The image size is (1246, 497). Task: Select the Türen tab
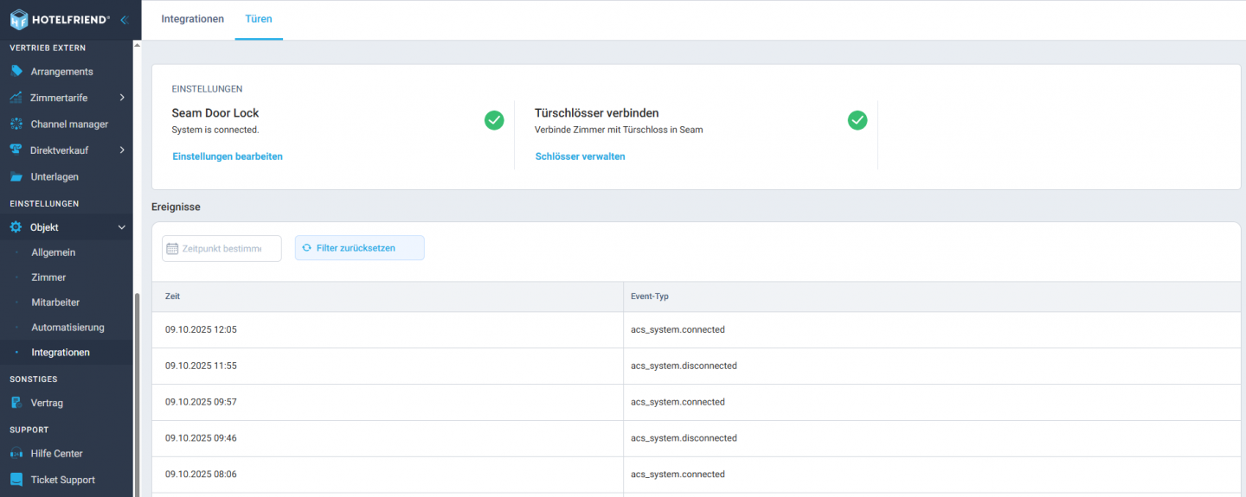259,19
